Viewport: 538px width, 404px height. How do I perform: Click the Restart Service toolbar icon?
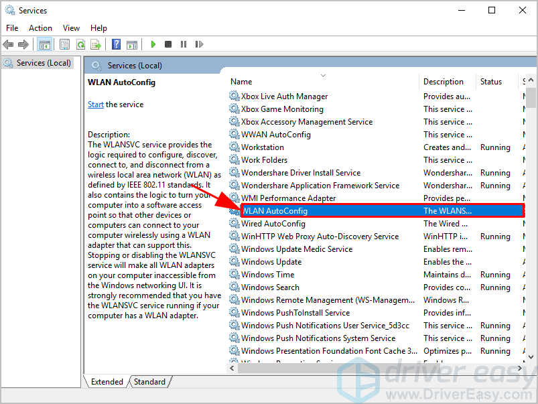198,45
